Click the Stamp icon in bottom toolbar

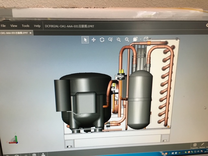click(43, 155)
